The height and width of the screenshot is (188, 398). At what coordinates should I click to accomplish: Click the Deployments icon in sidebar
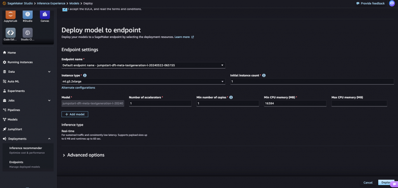[x=4, y=139]
